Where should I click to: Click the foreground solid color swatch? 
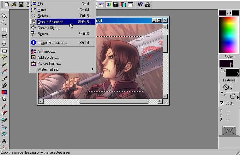(x=222, y=13)
